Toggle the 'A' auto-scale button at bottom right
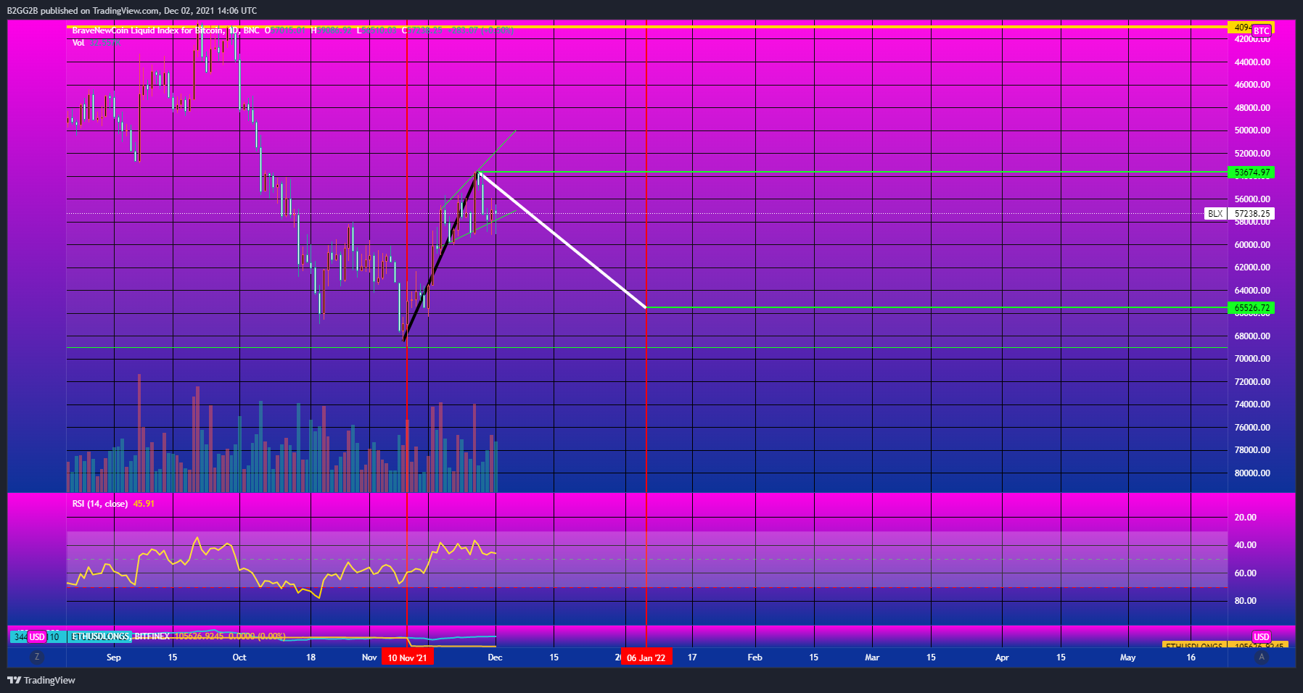 click(1262, 657)
